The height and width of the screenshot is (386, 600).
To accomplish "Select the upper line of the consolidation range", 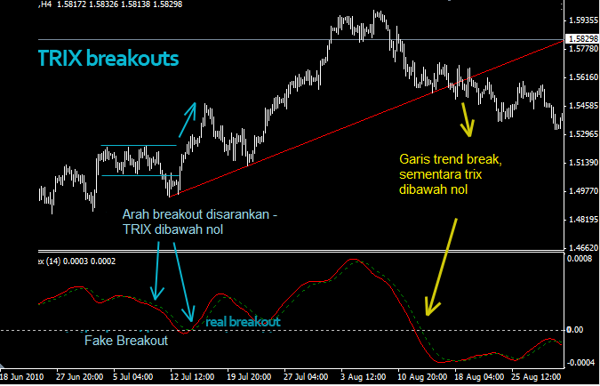I will tap(138, 145).
